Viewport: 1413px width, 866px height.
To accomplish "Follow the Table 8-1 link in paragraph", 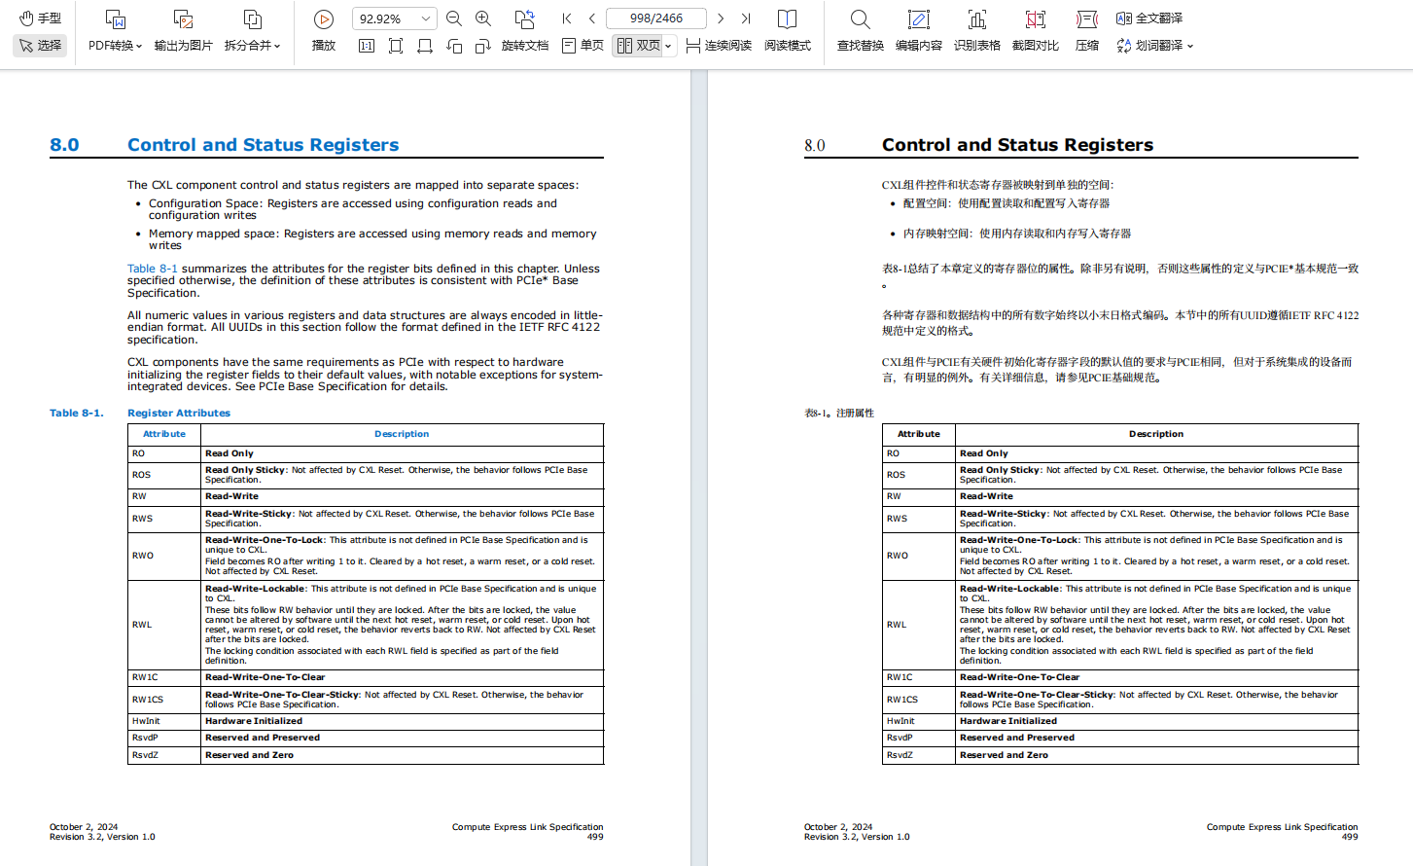I will pos(153,269).
